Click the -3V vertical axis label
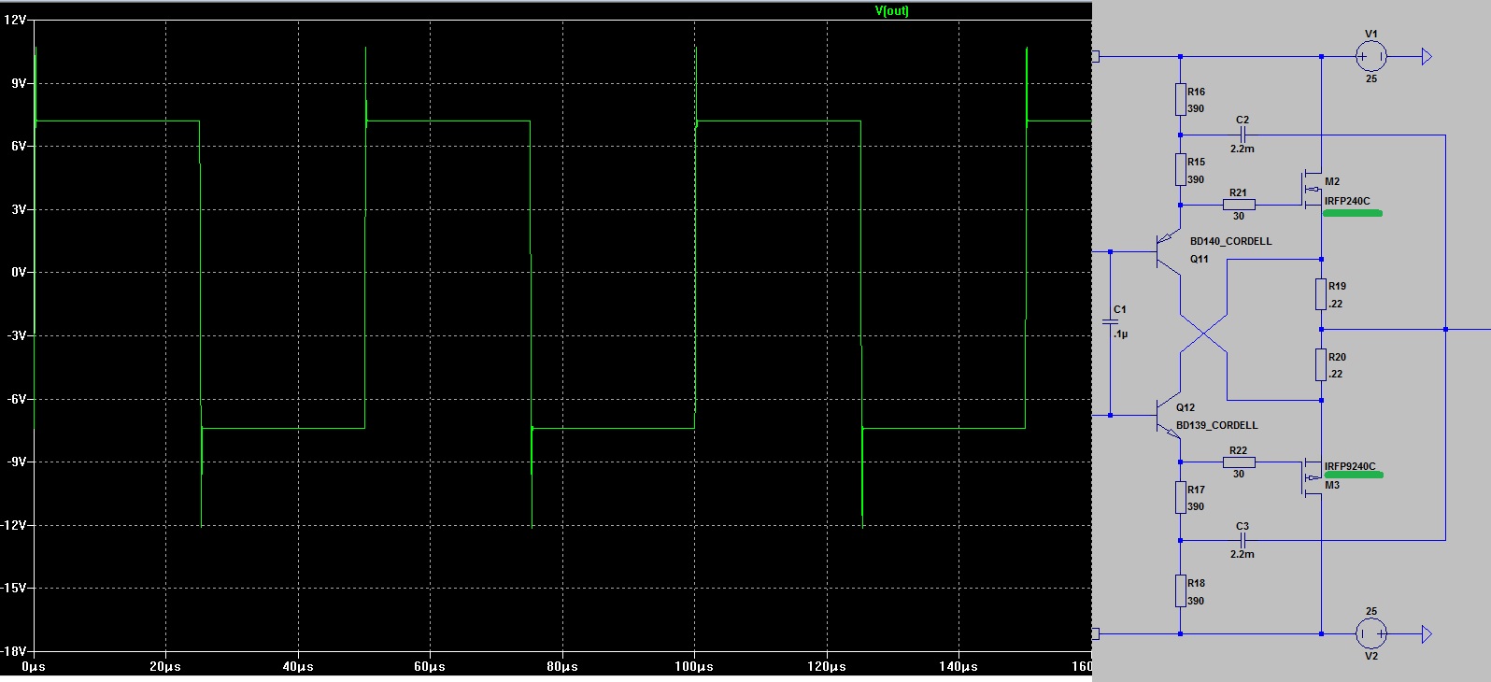 (x=17, y=335)
